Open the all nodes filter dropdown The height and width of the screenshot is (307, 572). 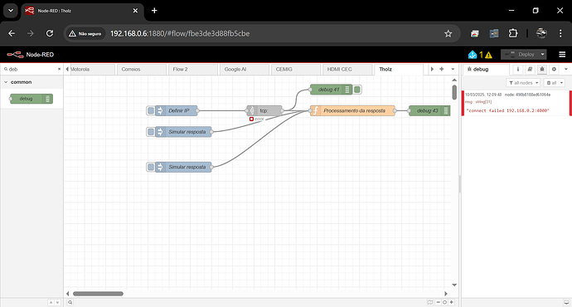[x=523, y=83]
